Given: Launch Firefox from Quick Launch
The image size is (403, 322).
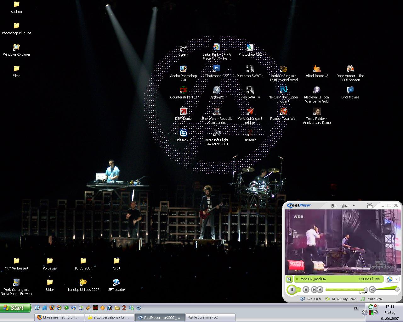Looking at the screenshot, I should pyautogui.click(x=52, y=308).
